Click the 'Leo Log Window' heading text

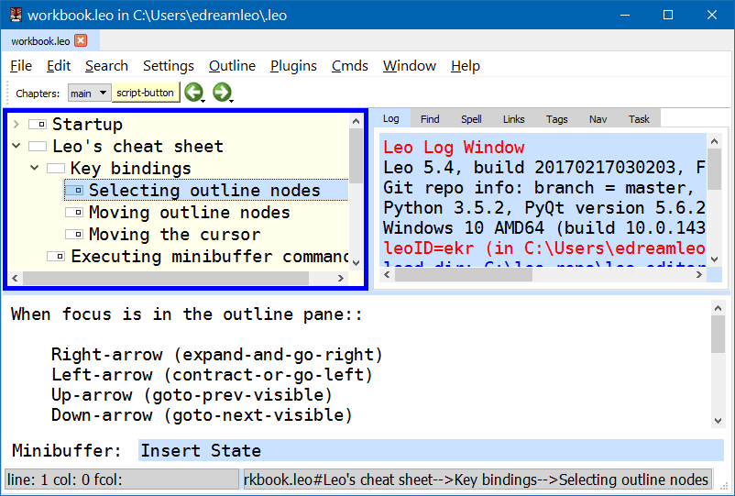(454, 148)
